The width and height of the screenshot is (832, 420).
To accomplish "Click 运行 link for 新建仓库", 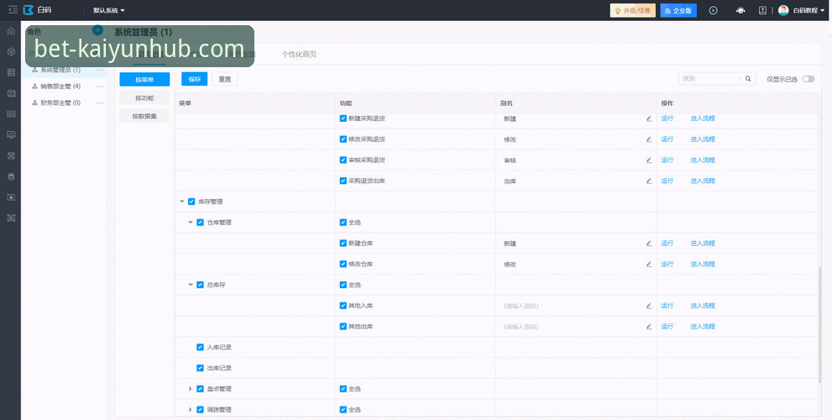I will [667, 244].
